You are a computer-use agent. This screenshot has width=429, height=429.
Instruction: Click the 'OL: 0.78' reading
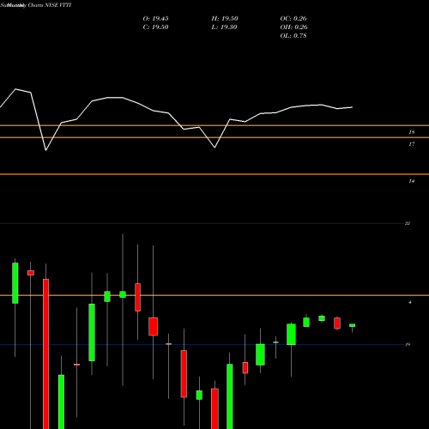tap(293, 36)
